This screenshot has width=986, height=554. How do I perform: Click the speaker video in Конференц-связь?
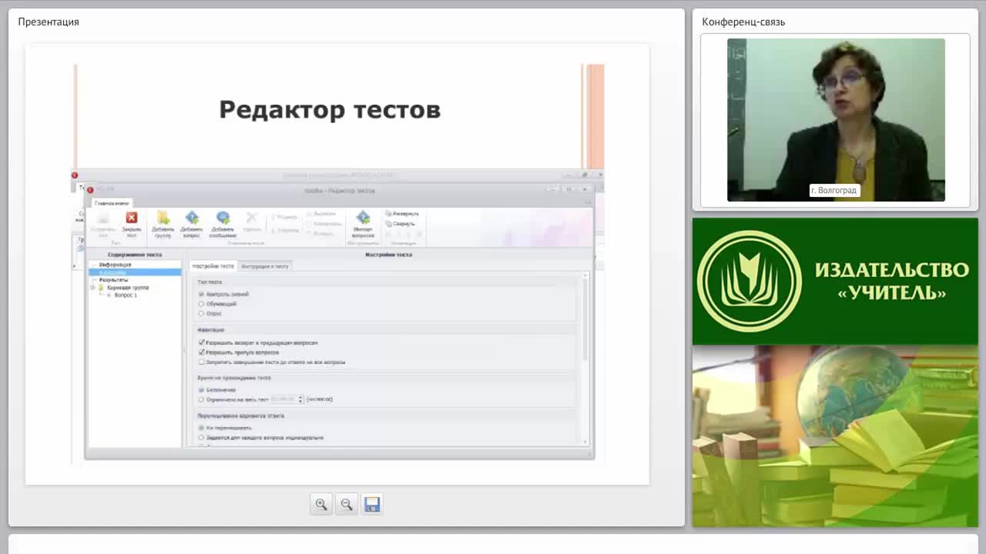click(836, 120)
